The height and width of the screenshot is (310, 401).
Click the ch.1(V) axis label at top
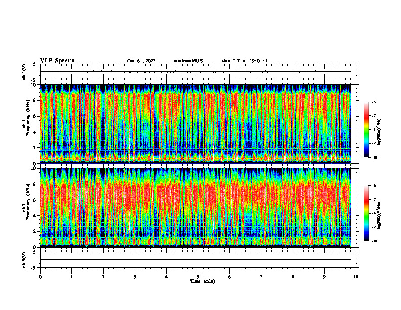click(24, 72)
